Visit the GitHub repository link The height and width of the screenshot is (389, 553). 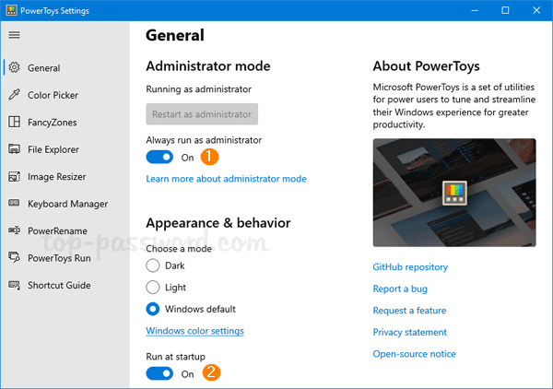tap(410, 266)
